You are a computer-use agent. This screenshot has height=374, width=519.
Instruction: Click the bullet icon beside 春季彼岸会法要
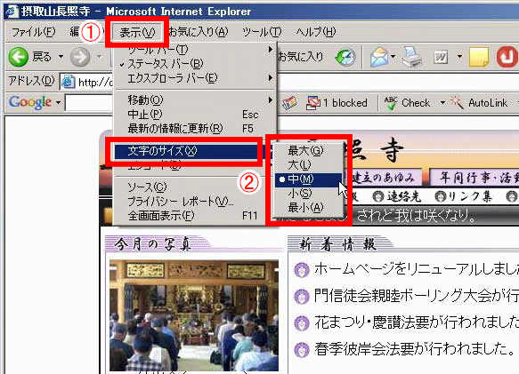(x=302, y=349)
